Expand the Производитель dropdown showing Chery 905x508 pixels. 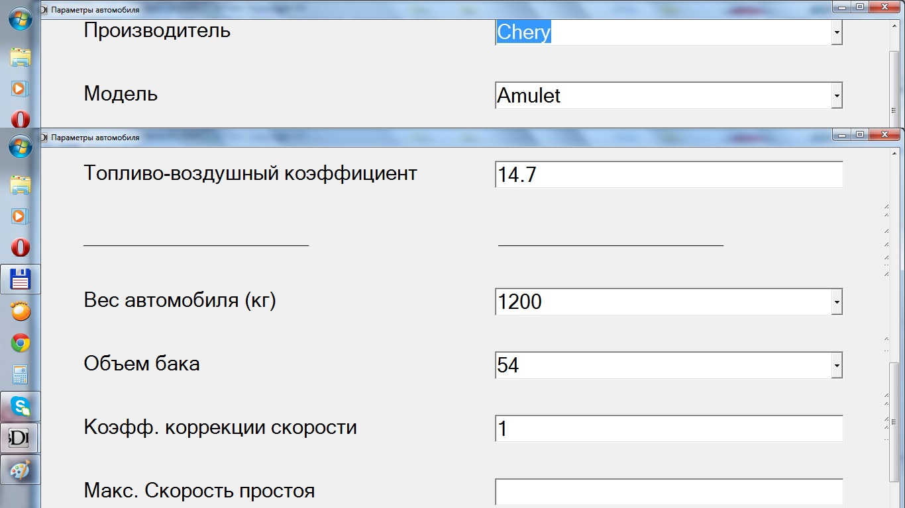click(837, 32)
